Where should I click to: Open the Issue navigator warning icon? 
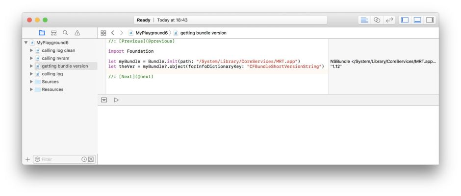pyautogui.click(x=77, y=33)
